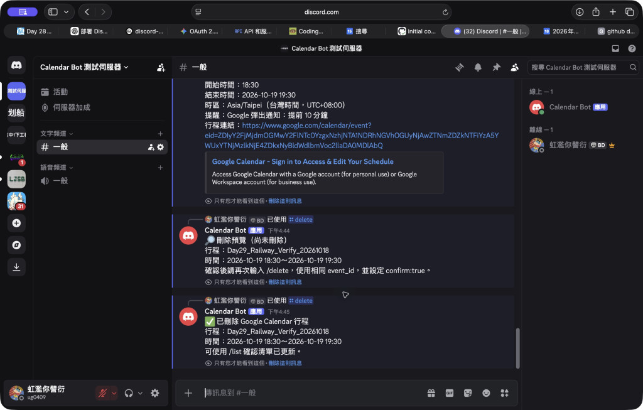Collapse 語音頻道 category
Image resolution: width=643 pixels, height=410 pixels.
(57, 168)
